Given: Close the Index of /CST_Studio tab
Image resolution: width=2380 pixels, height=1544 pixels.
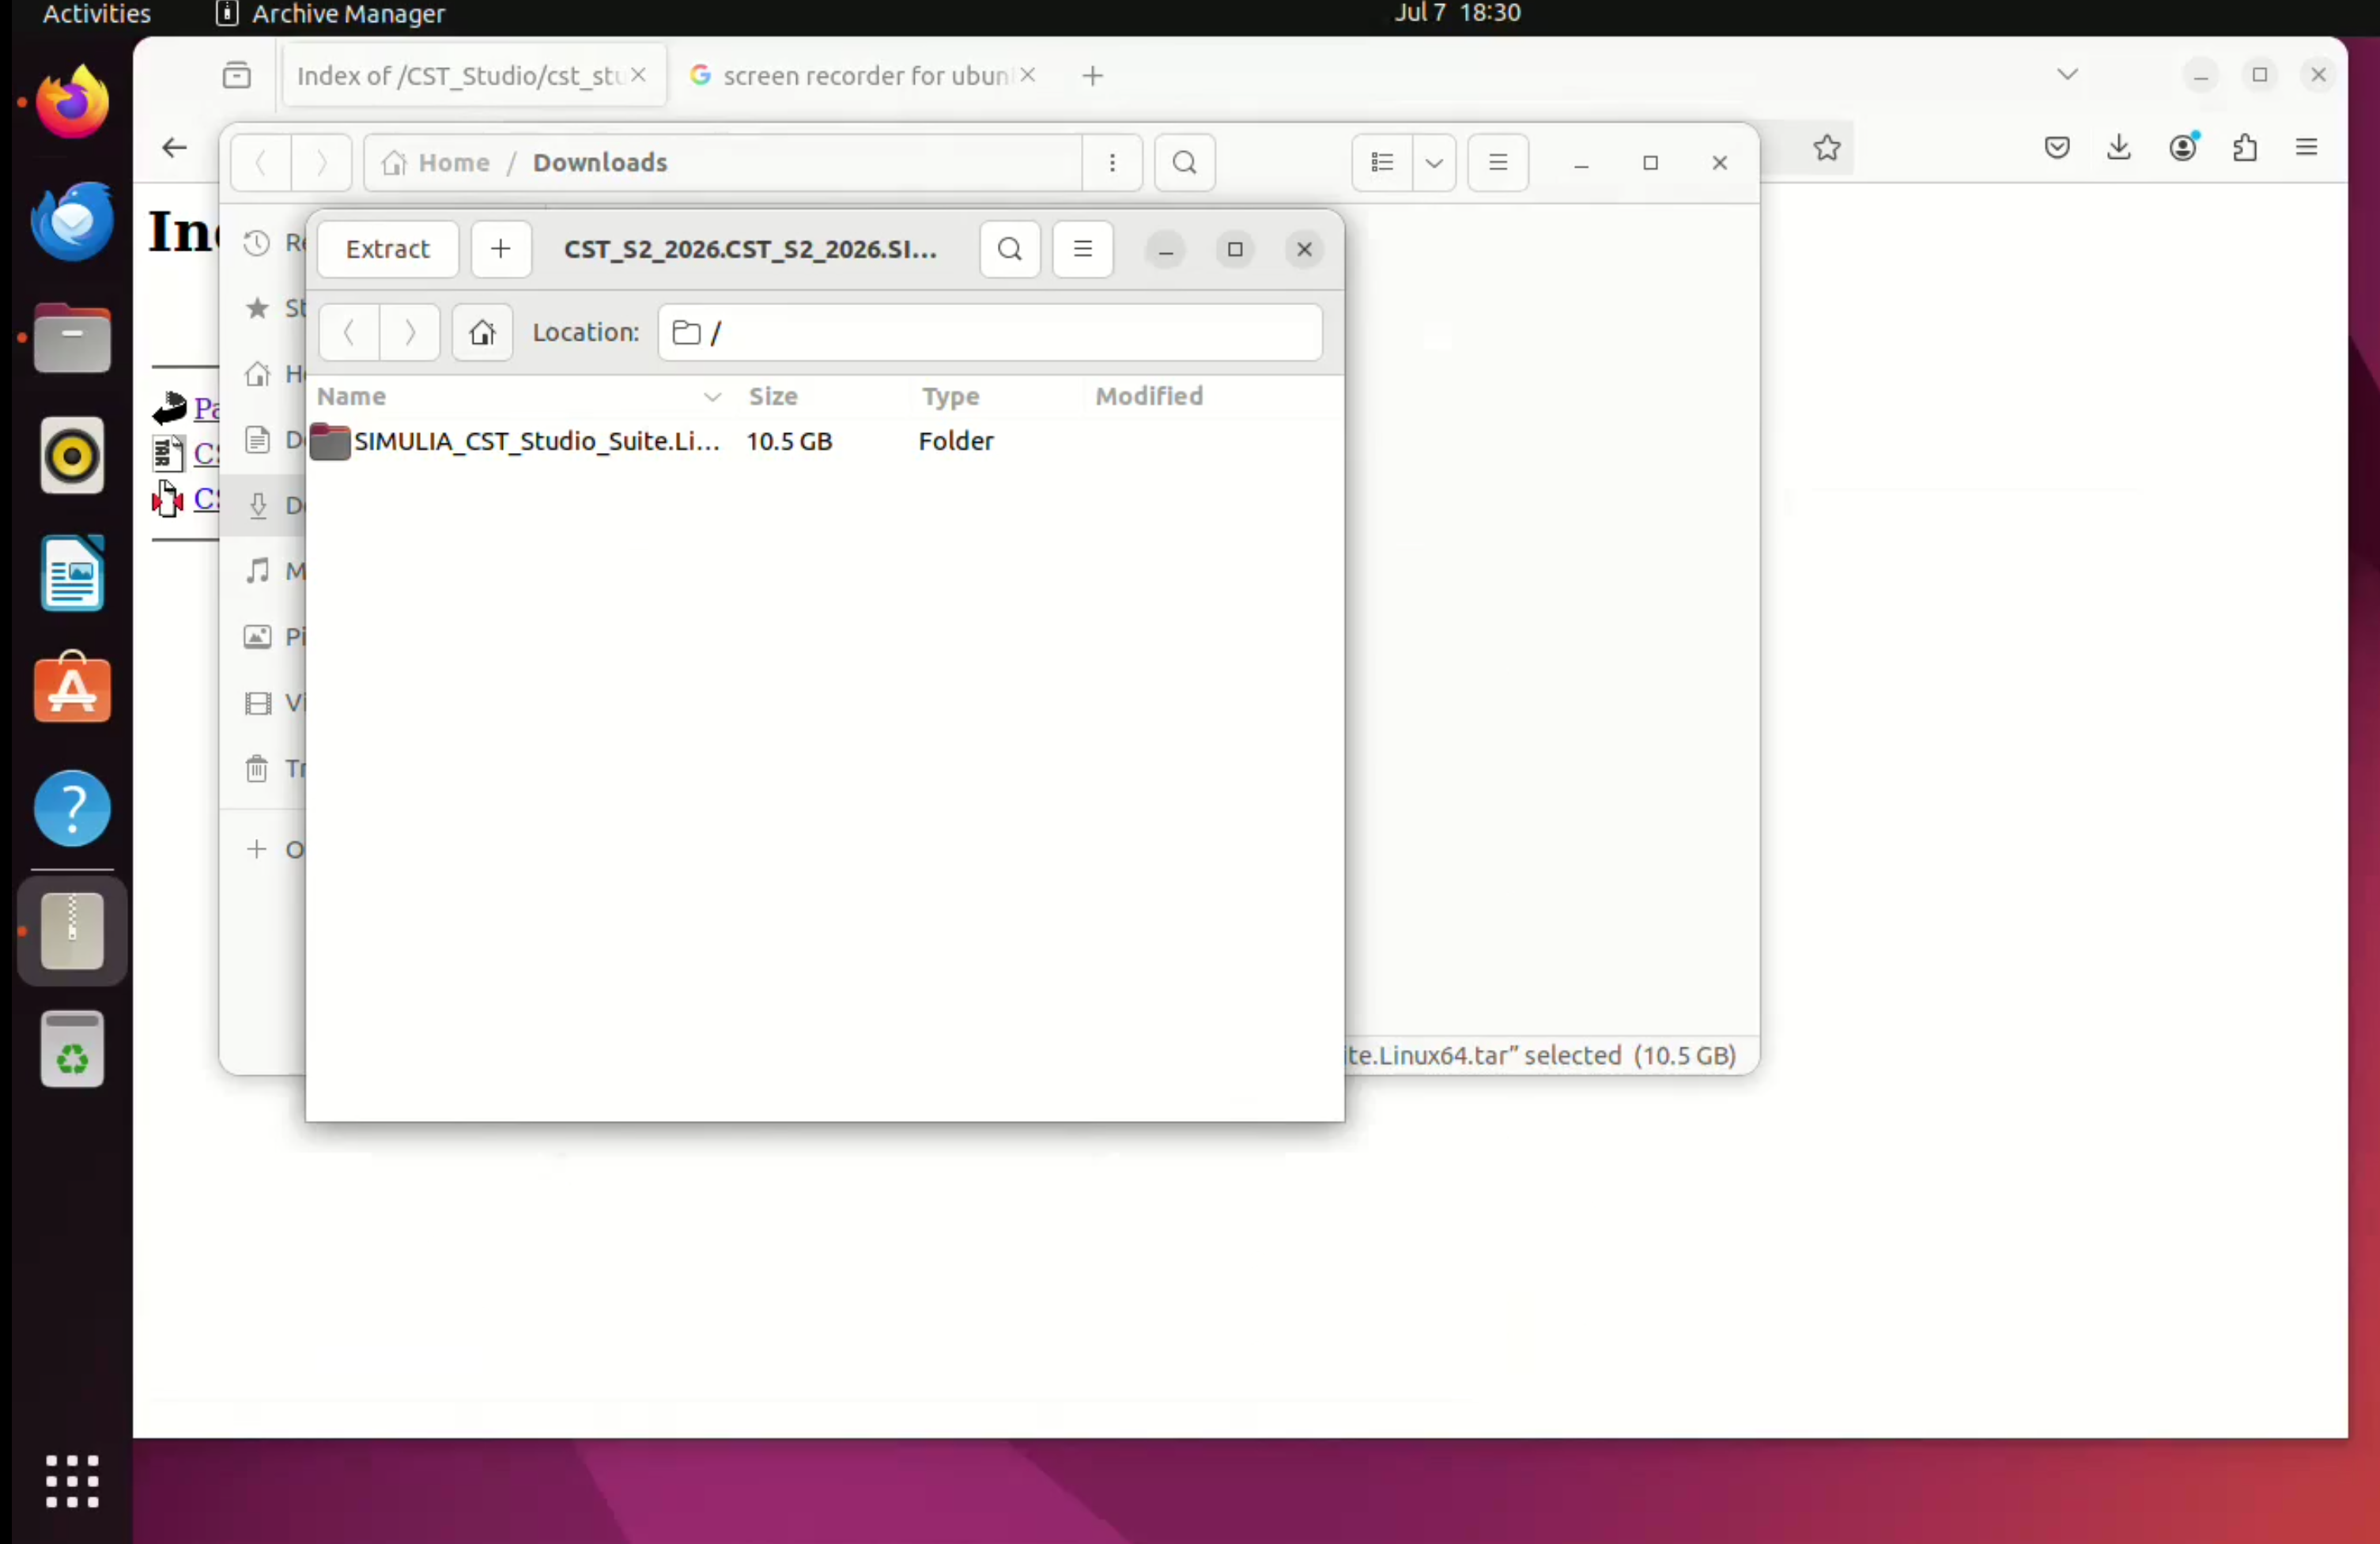Looking at the screenshot, I should tap(639, 75).
